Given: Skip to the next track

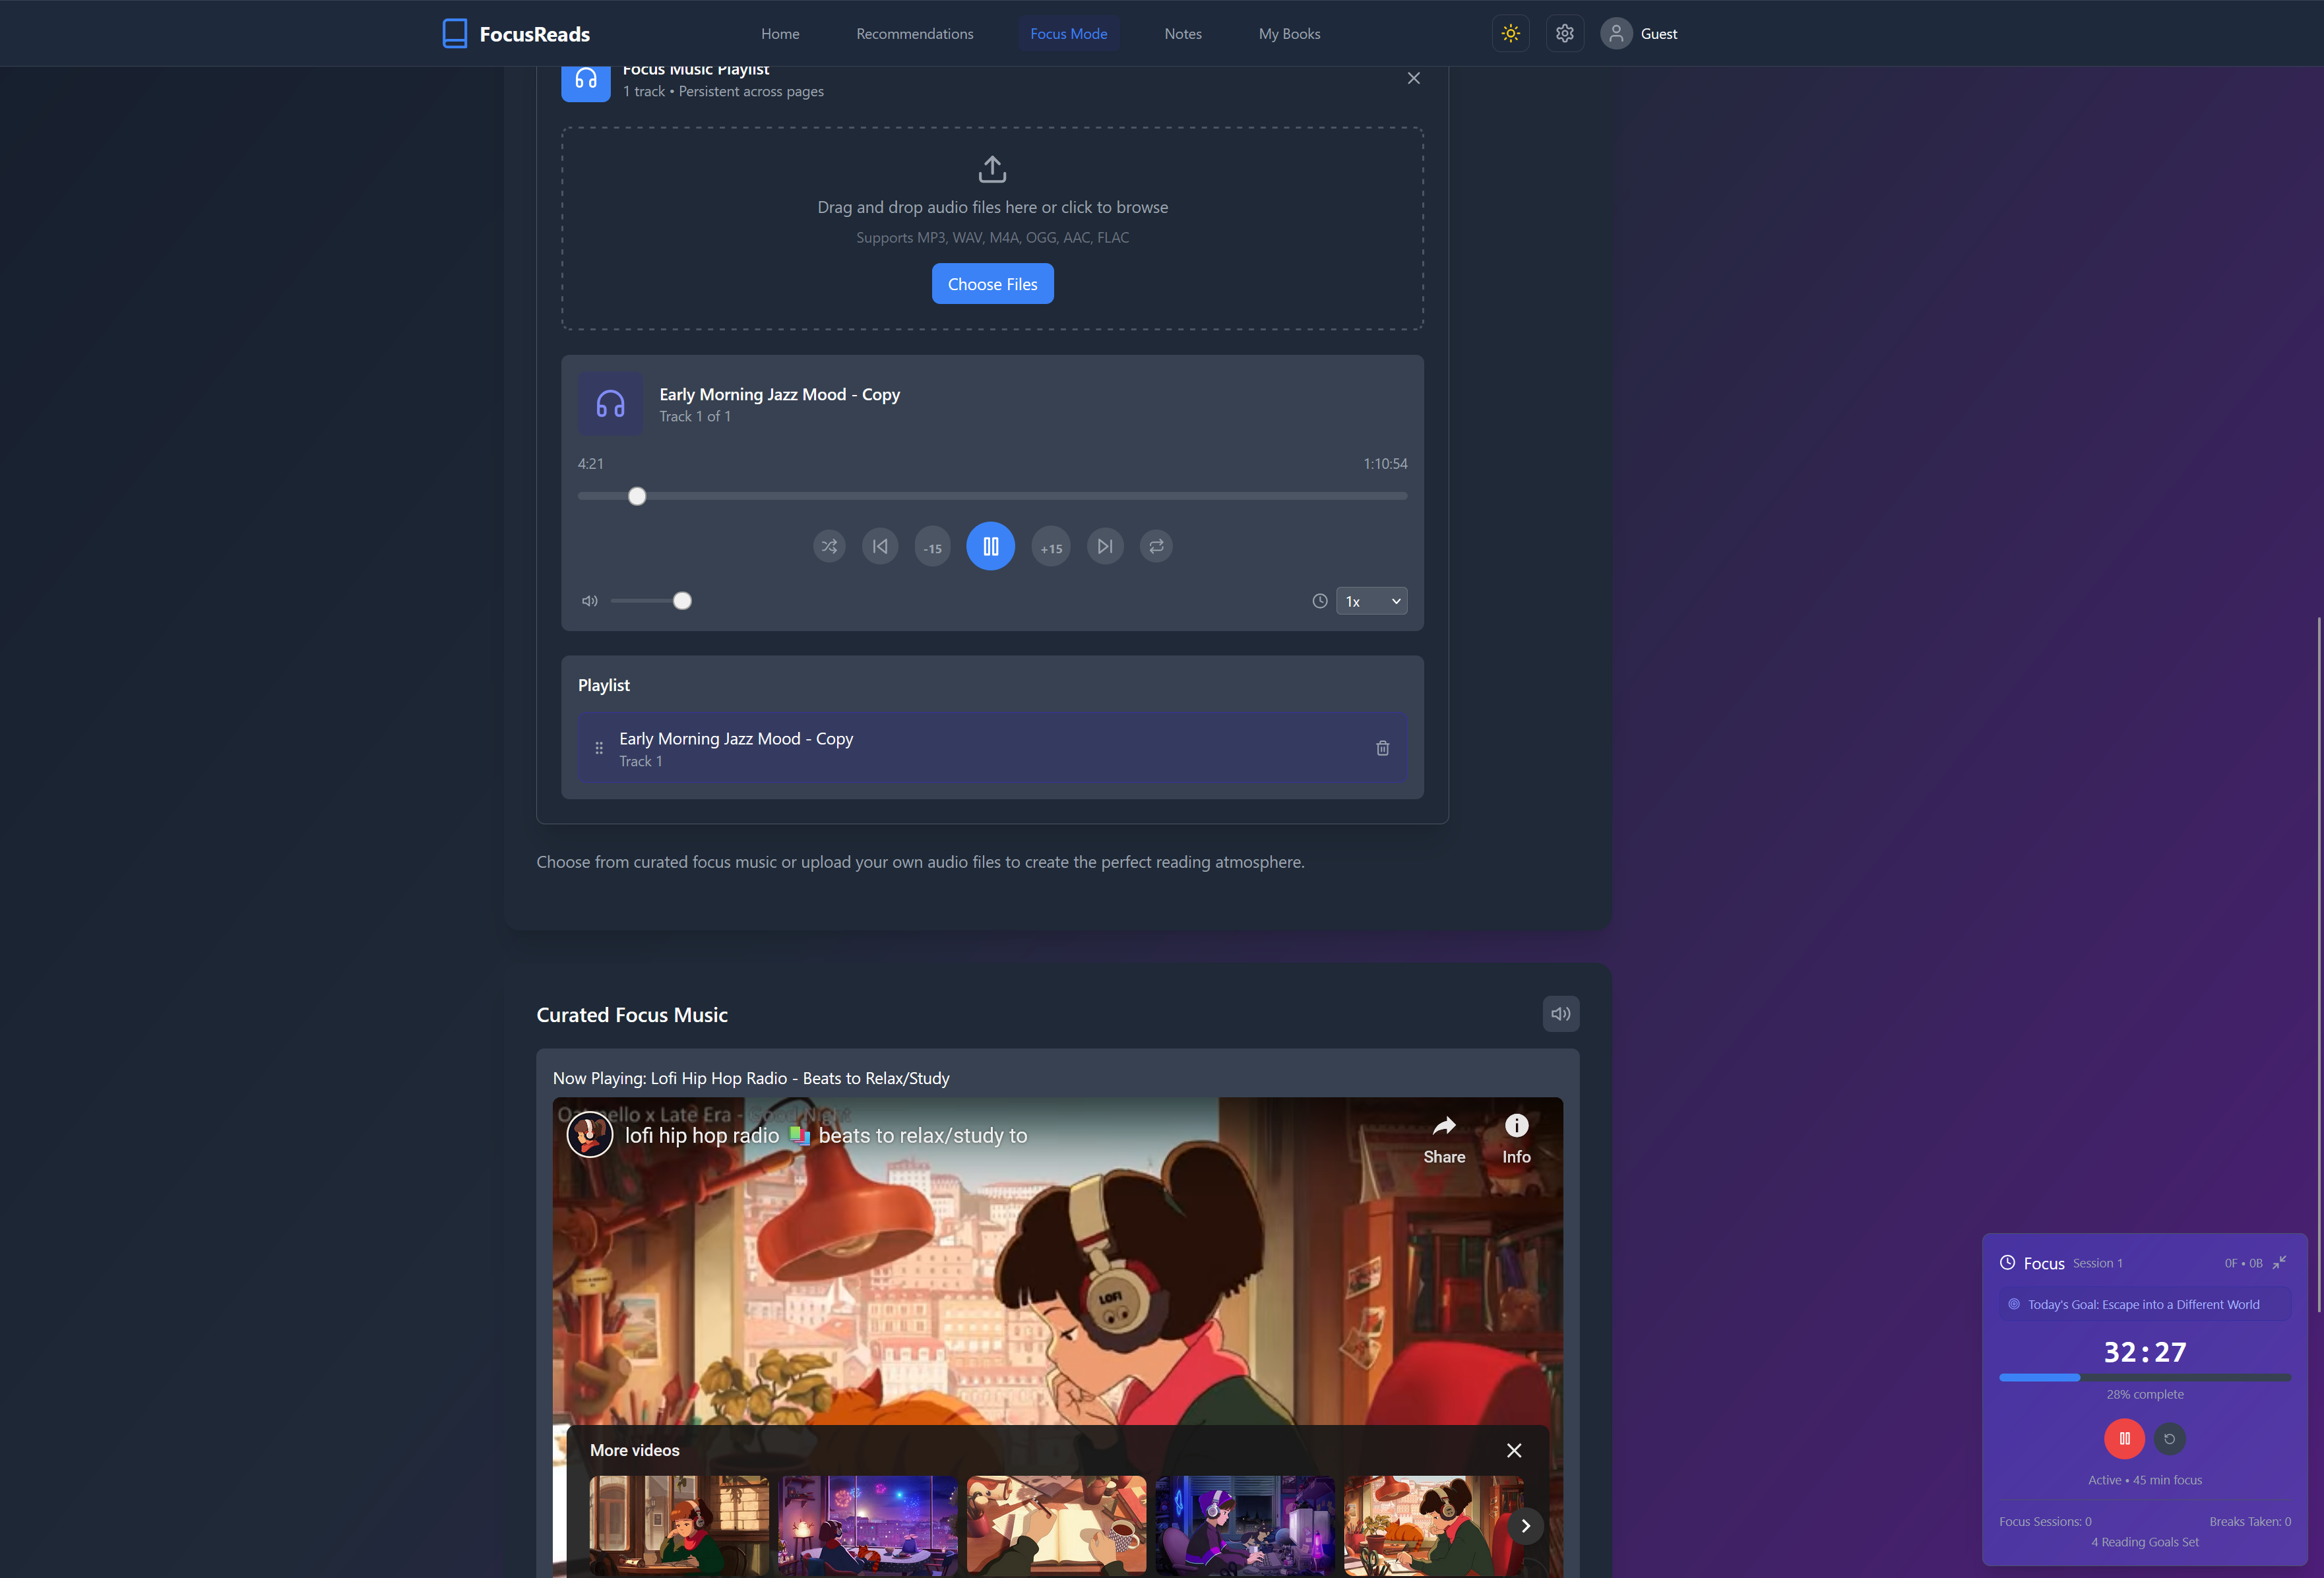Looking at the screenshot, I should (x=1104, y=547).
